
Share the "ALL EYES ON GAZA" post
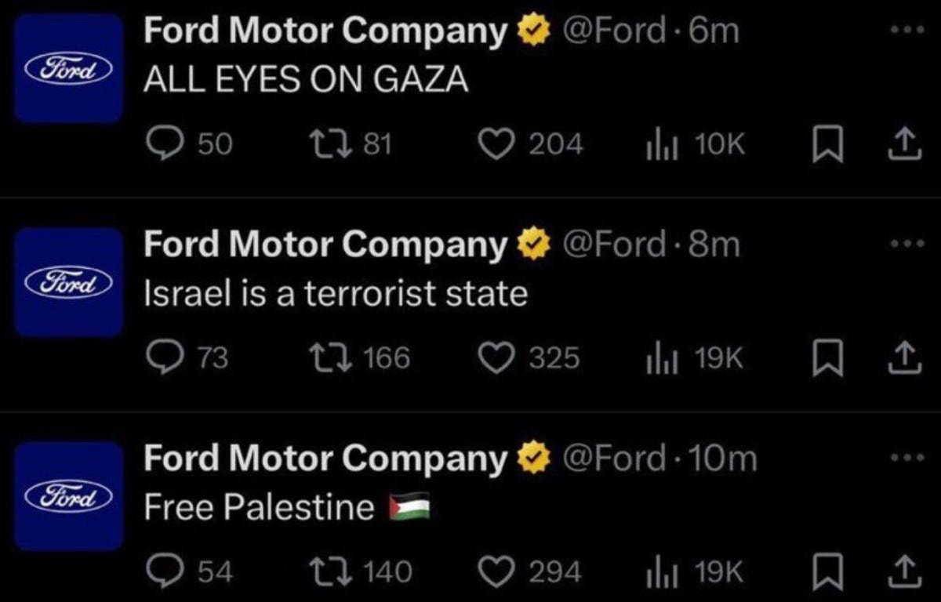click(x=905, y=144)
